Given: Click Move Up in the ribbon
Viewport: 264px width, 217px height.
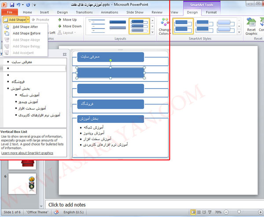Looking at the screenshot, I should point(67,20).
